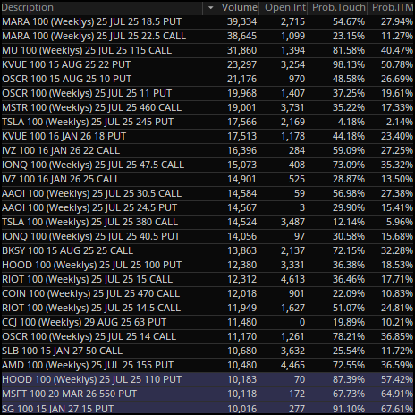The width and height of the screenshot is (415, 415).
Task: Click the Prob.ITM column header
Action: tap(393, 7)
